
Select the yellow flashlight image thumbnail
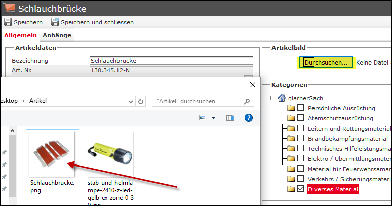pyautogui.click(x=110, y=153)
